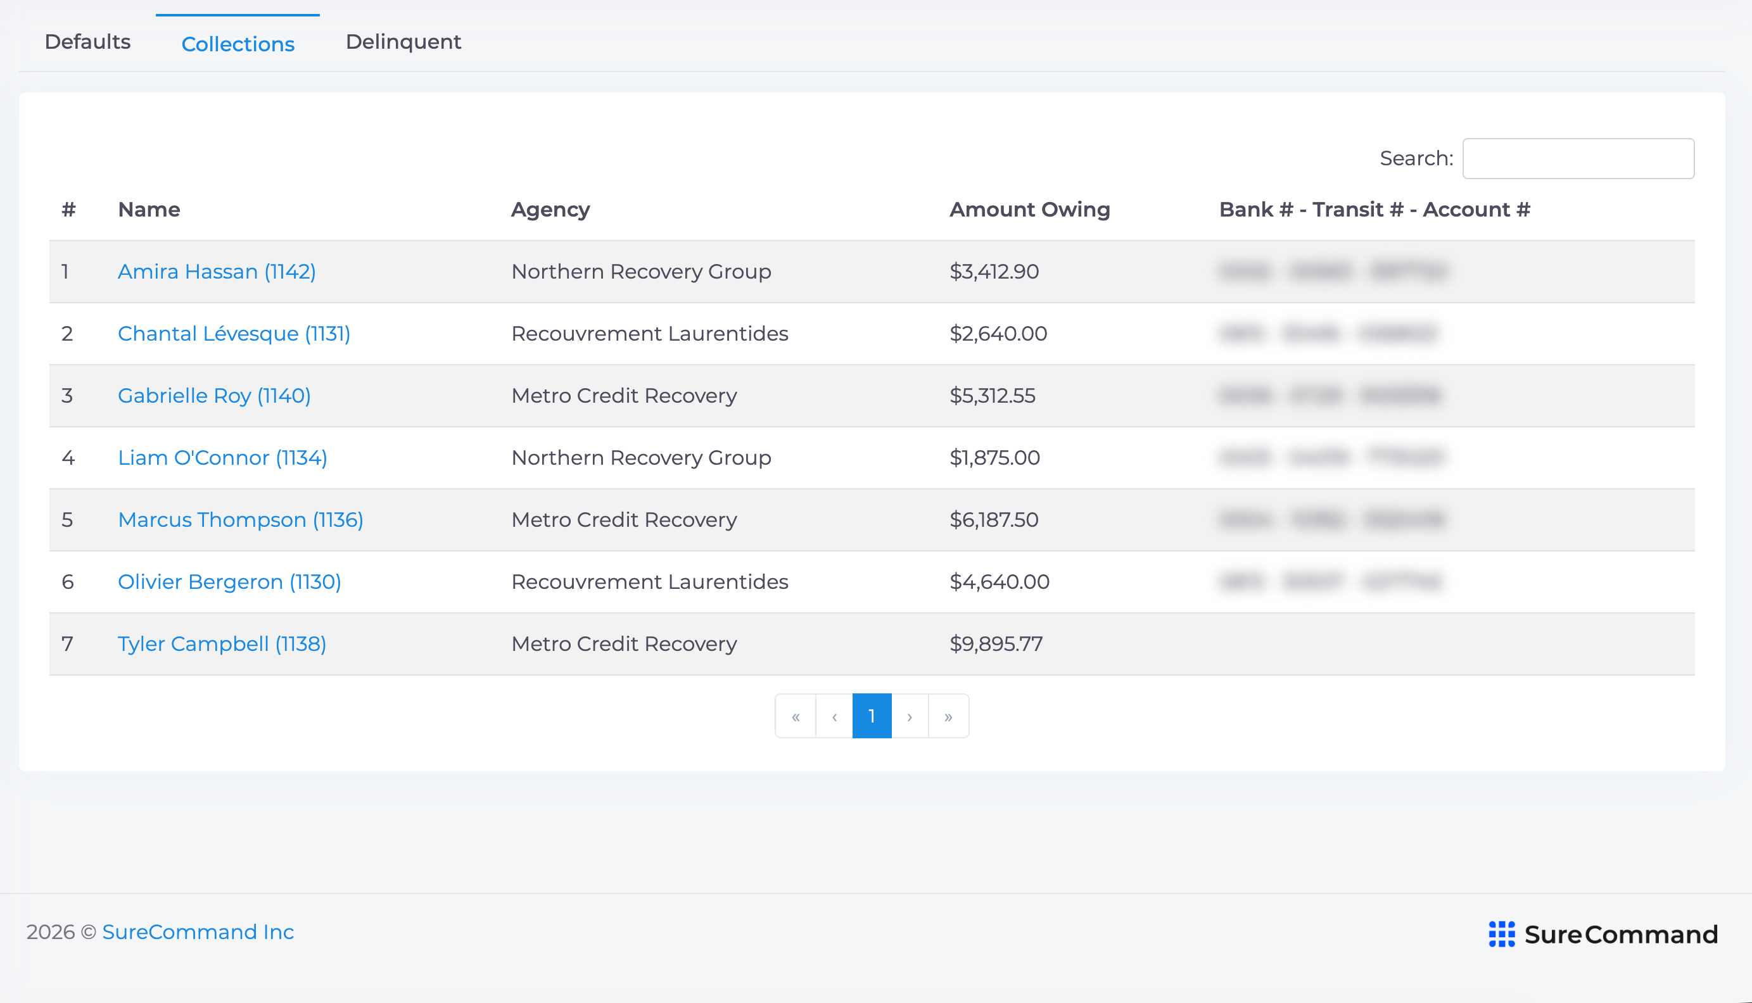
Task: Open Liam O'Connor (1134) record
Action: 222,457
